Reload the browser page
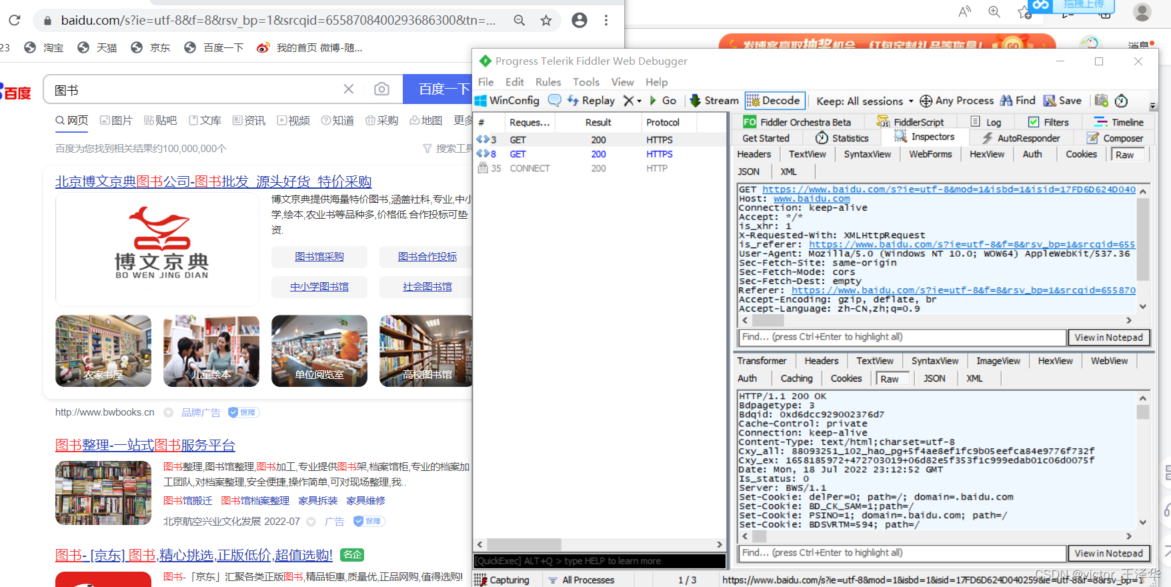The width and height of the screenshot is (1171, 587). tap(15, 20)
